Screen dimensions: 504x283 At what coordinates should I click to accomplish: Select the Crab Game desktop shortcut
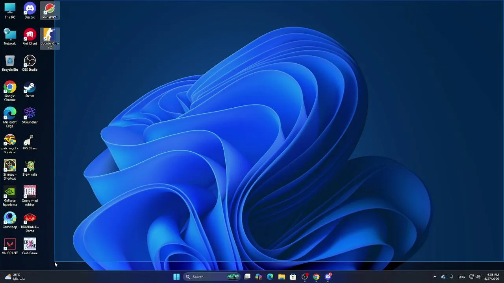pos(30,247)
